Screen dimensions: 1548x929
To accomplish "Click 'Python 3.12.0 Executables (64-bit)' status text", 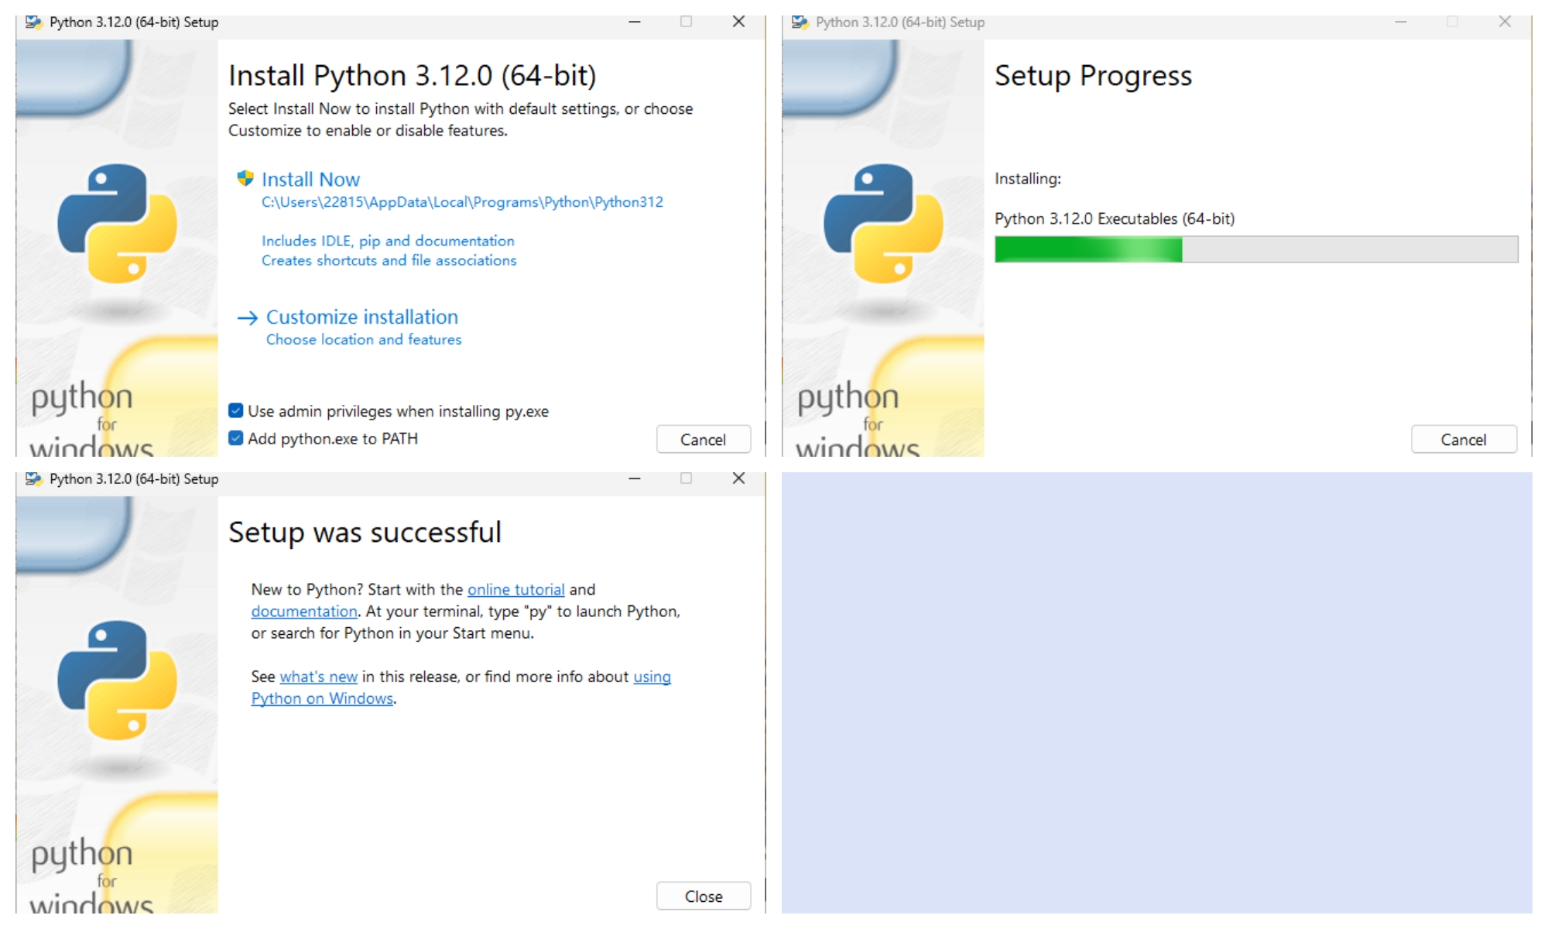I will click(1115, 218).
